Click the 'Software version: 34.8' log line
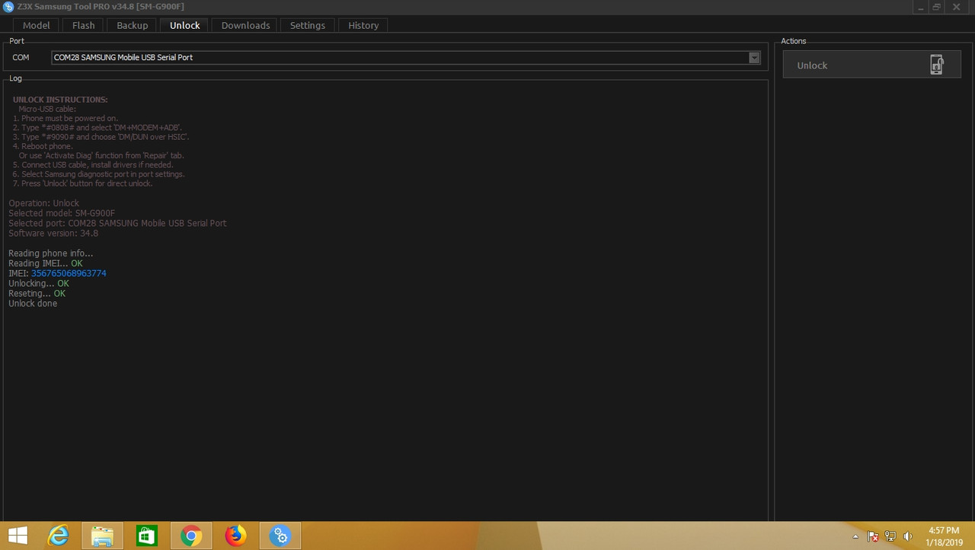This screenshot has width=975, height=550. click(x=53, y=233)
